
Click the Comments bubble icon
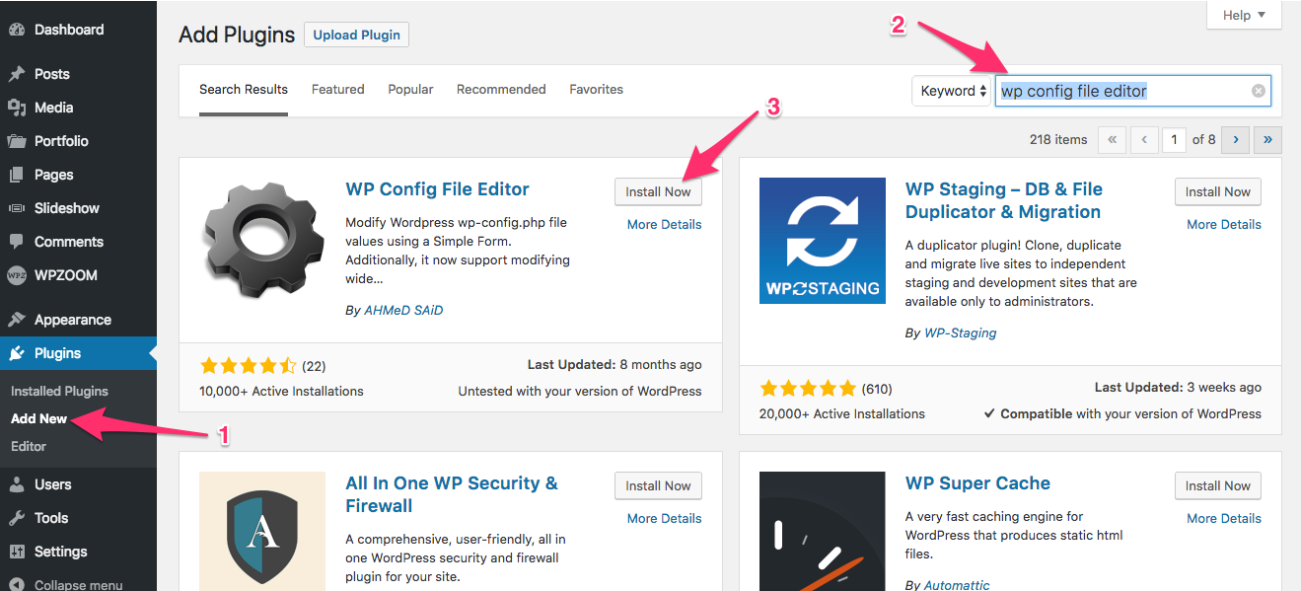click(16, 242)
